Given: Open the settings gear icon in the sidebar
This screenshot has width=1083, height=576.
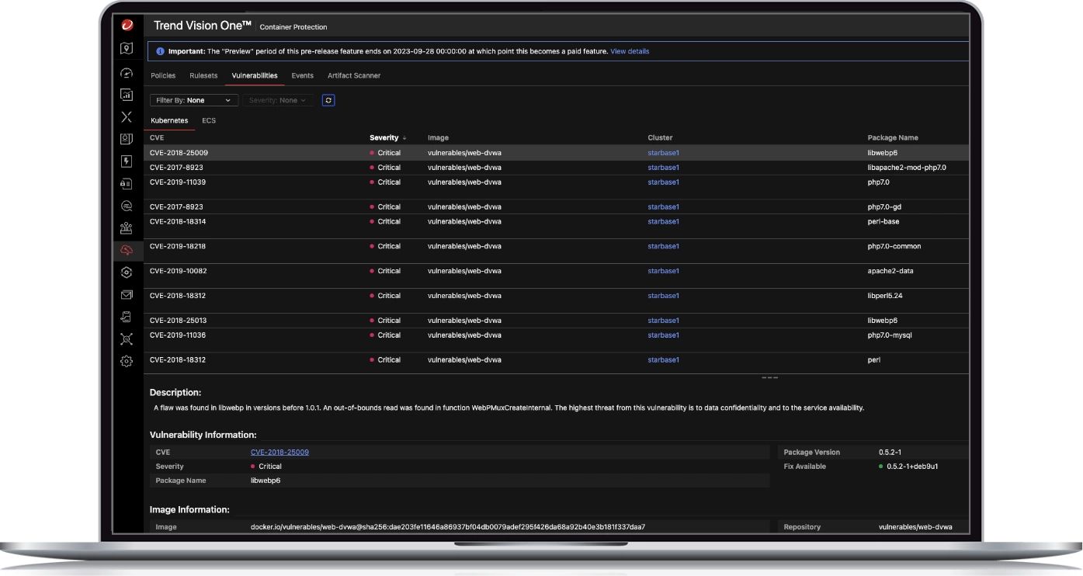Looking at the screenshot, I should [x=127, y=361].
